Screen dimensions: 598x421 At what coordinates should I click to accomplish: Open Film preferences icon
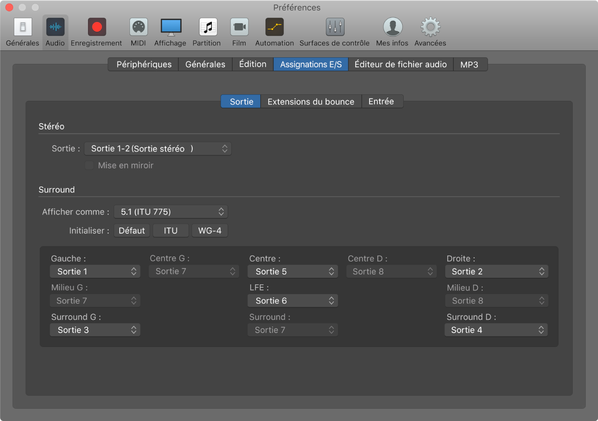coord(240,27)
